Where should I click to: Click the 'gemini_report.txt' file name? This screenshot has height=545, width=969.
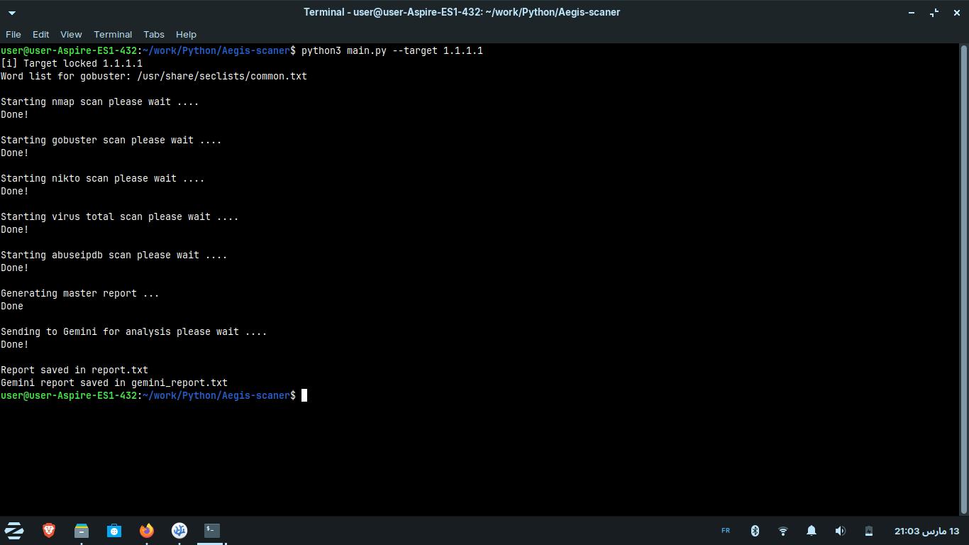click(179, 382)
